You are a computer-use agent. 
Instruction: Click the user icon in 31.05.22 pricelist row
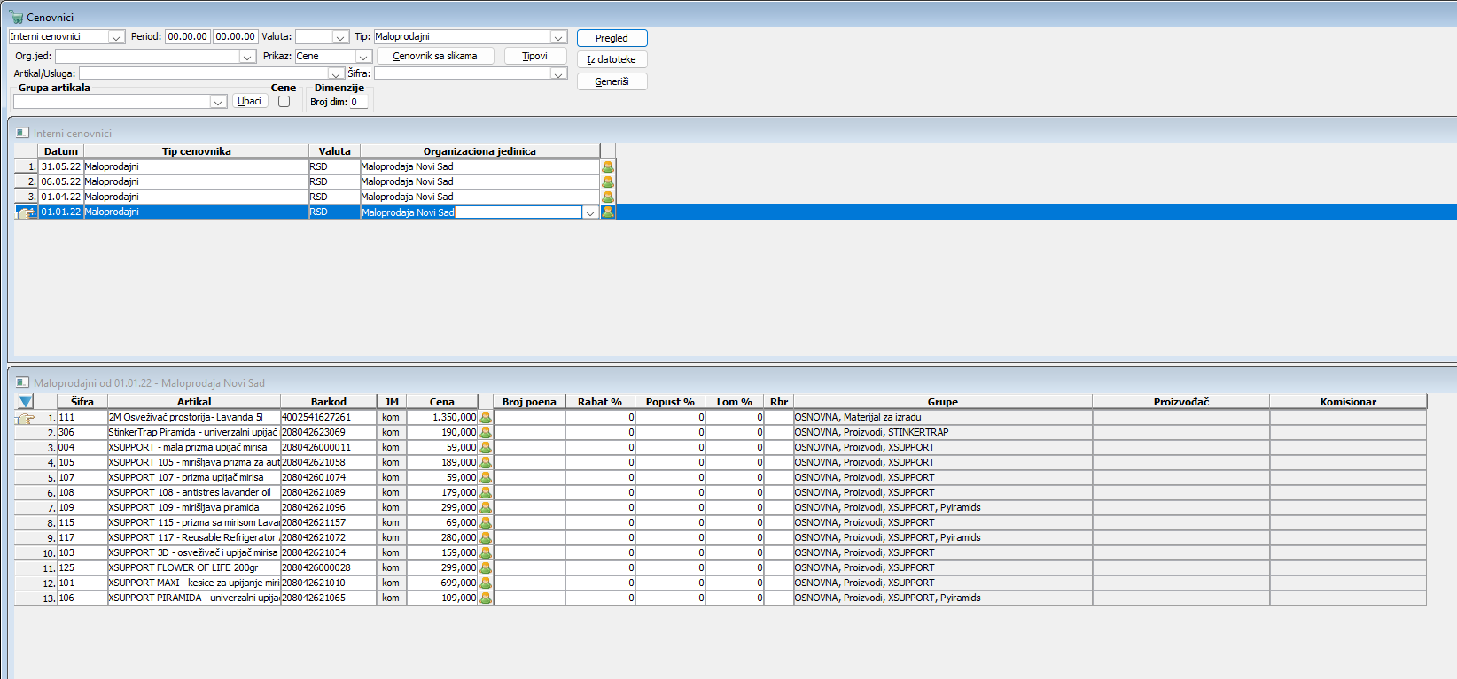click(608, 166)
